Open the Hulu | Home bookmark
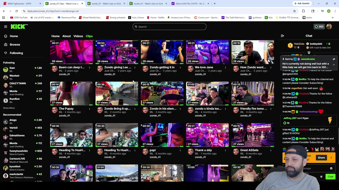339x190 pixels. [x=136, y=18]
